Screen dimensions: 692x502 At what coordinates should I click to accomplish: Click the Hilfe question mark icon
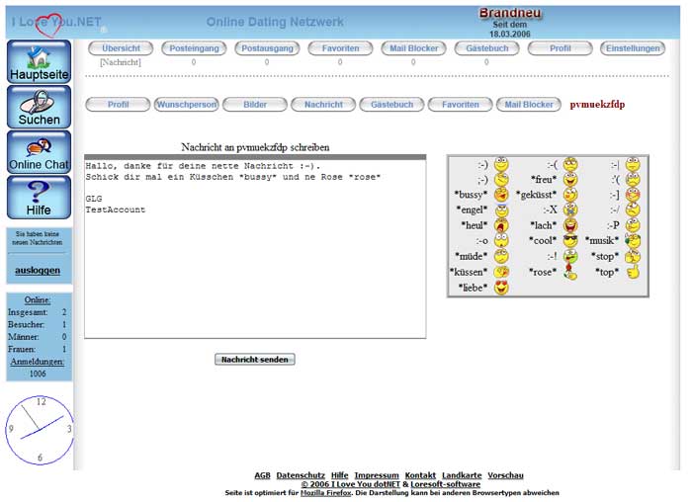[x=39, y=198]
